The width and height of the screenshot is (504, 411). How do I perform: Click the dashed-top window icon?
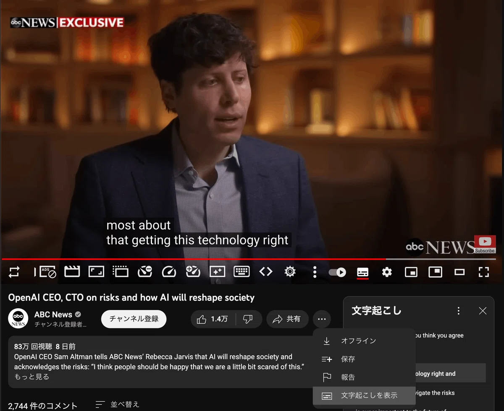[x=121, y=272]
